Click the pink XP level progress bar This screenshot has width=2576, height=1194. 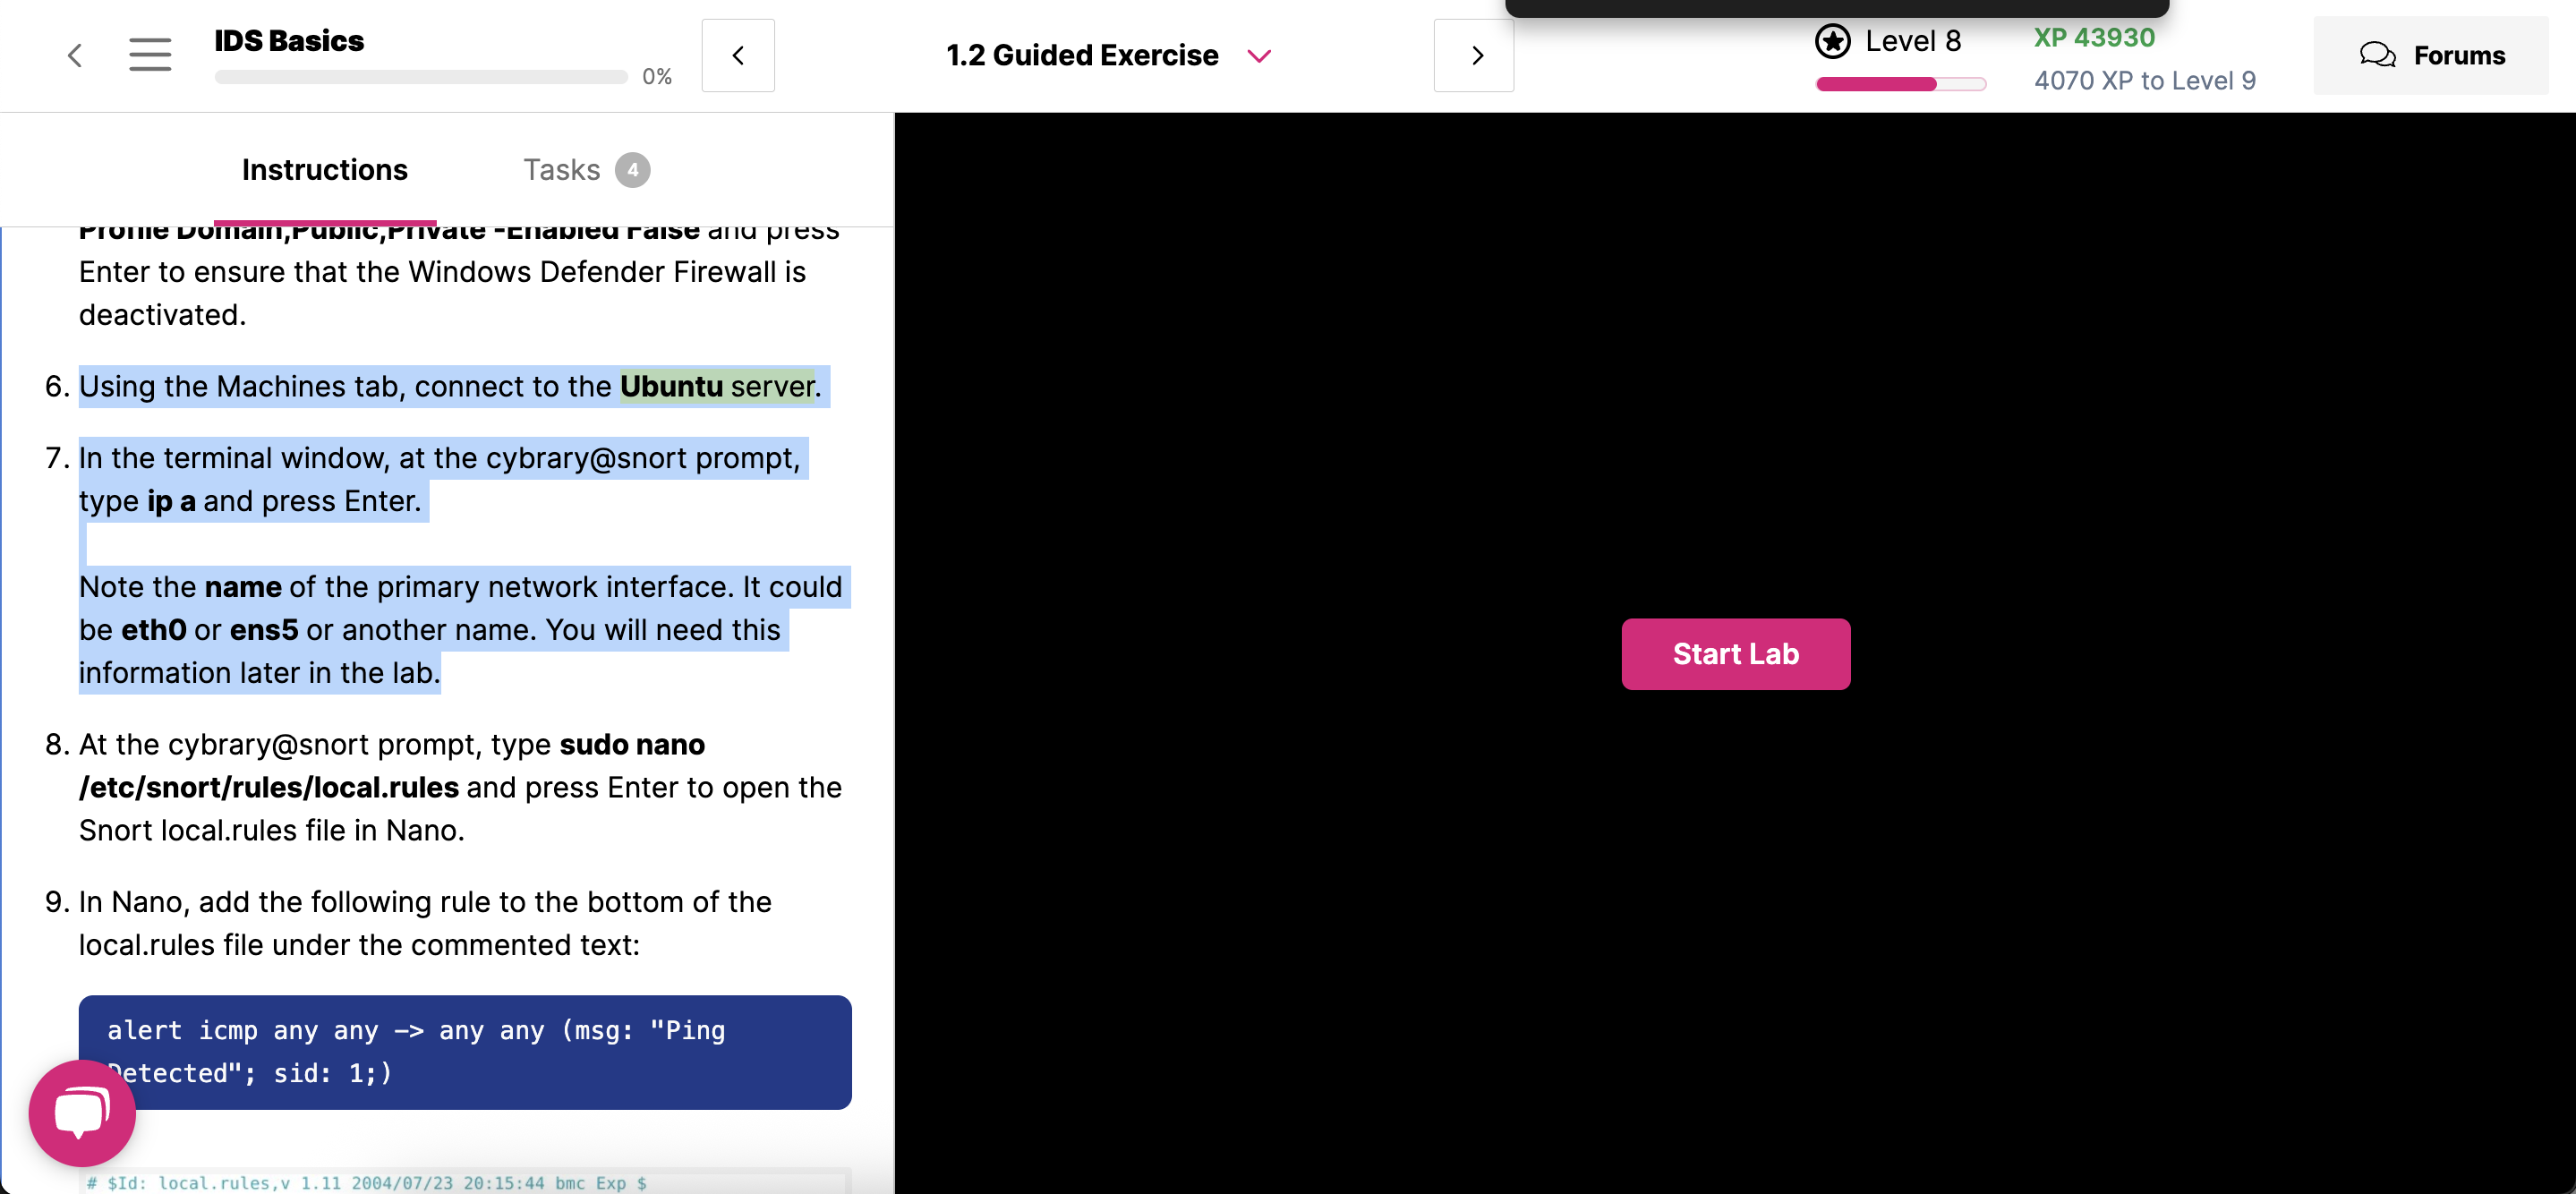[1900, 84]
